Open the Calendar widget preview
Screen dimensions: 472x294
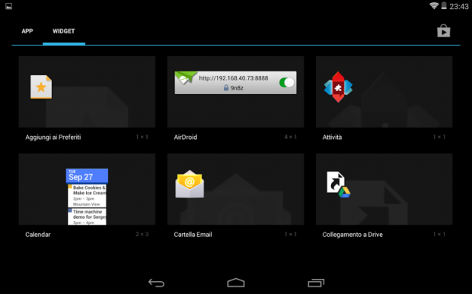[x=87, y=197]
